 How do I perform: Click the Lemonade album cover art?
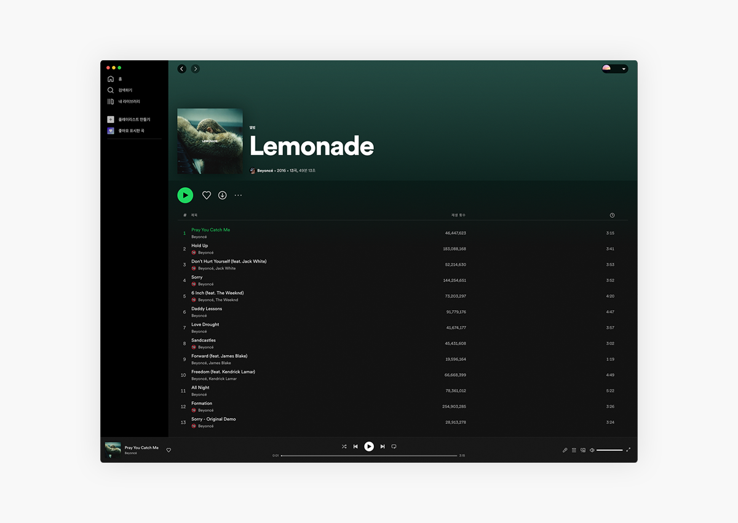point(210,142)
